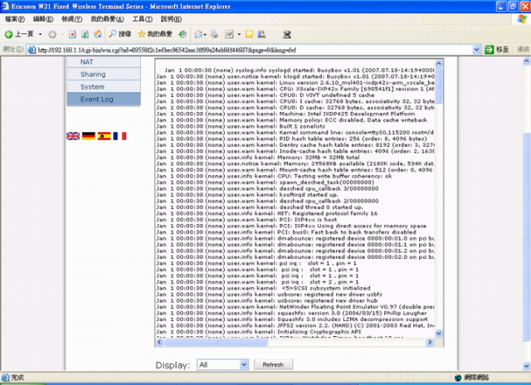Select the Event Log sidebar item
Viewport: 531px width, 385px height.
tap(104, 100)
